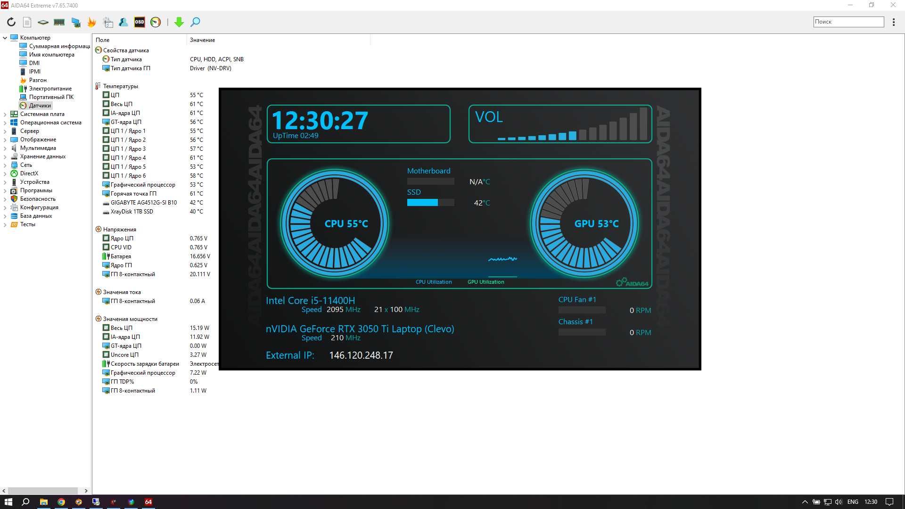Viewport: 905px width, 509px height.
Task: Click the battery tray icon
Action: point(816,502)
